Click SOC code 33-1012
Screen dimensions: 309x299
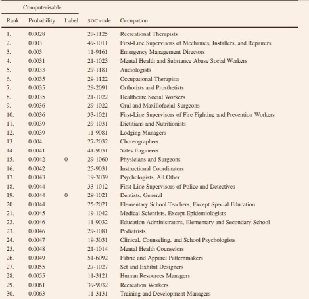tap(97, 187)
